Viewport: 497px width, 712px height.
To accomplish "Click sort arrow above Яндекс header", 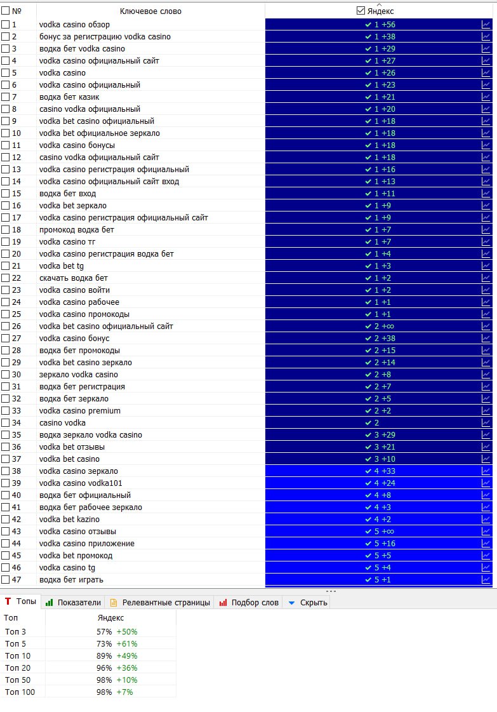I will point(380,4).
